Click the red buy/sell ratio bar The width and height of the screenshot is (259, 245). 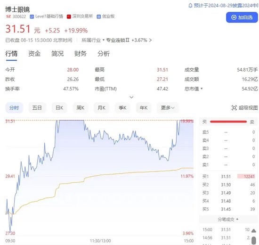tap(228, 122)
